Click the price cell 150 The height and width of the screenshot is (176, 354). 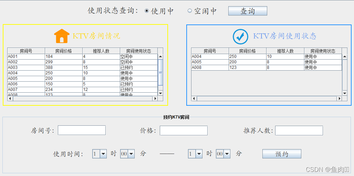pos(64,84)
